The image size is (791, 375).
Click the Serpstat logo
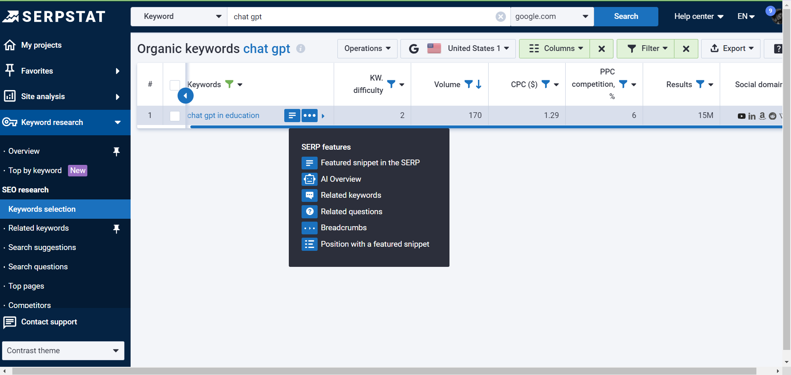(x=54, y=16)
